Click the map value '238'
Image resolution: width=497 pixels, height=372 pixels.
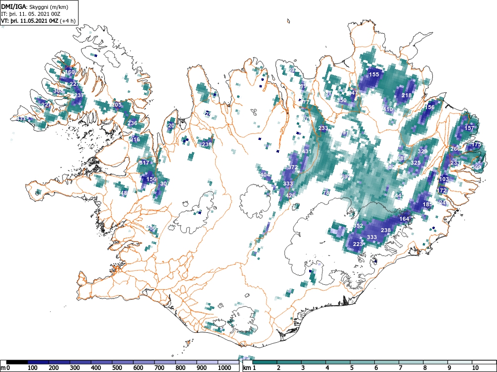[x=386, y=230]
